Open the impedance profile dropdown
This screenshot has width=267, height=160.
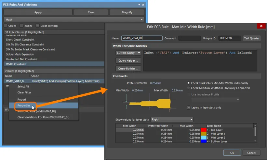[215, 100]
